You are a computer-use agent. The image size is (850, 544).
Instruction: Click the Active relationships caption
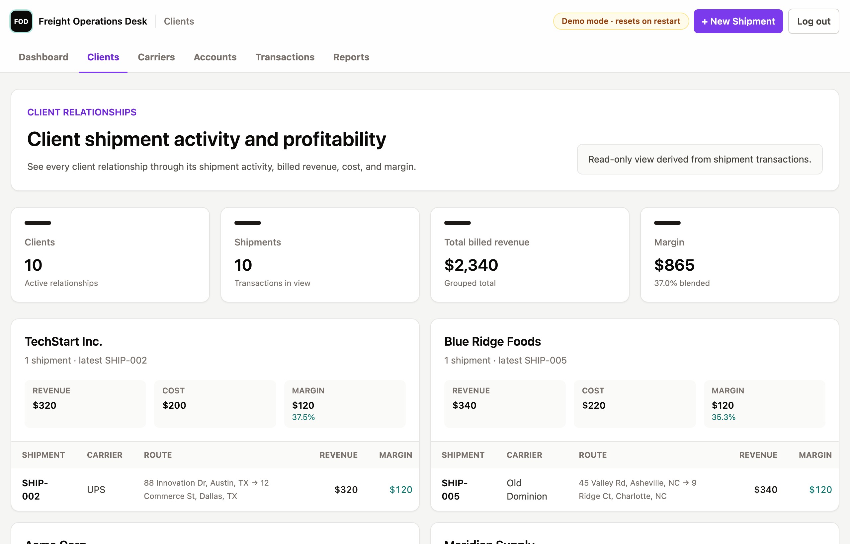(x=61, y=283)
